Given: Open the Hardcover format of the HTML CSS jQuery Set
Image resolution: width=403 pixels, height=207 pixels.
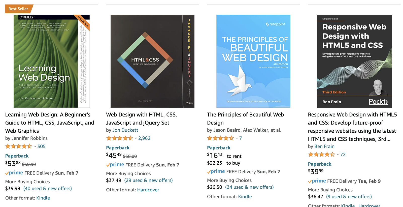Looking at the screenshot, I should 148,190.
